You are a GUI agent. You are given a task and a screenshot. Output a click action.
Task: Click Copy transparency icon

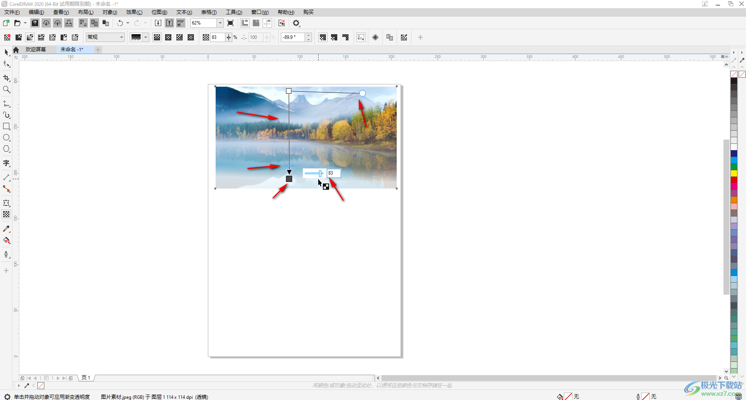pos(390,37)
